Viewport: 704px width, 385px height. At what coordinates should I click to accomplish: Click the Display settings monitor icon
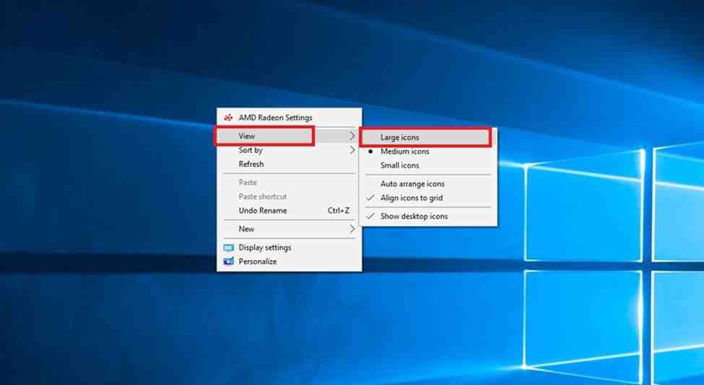229,248
